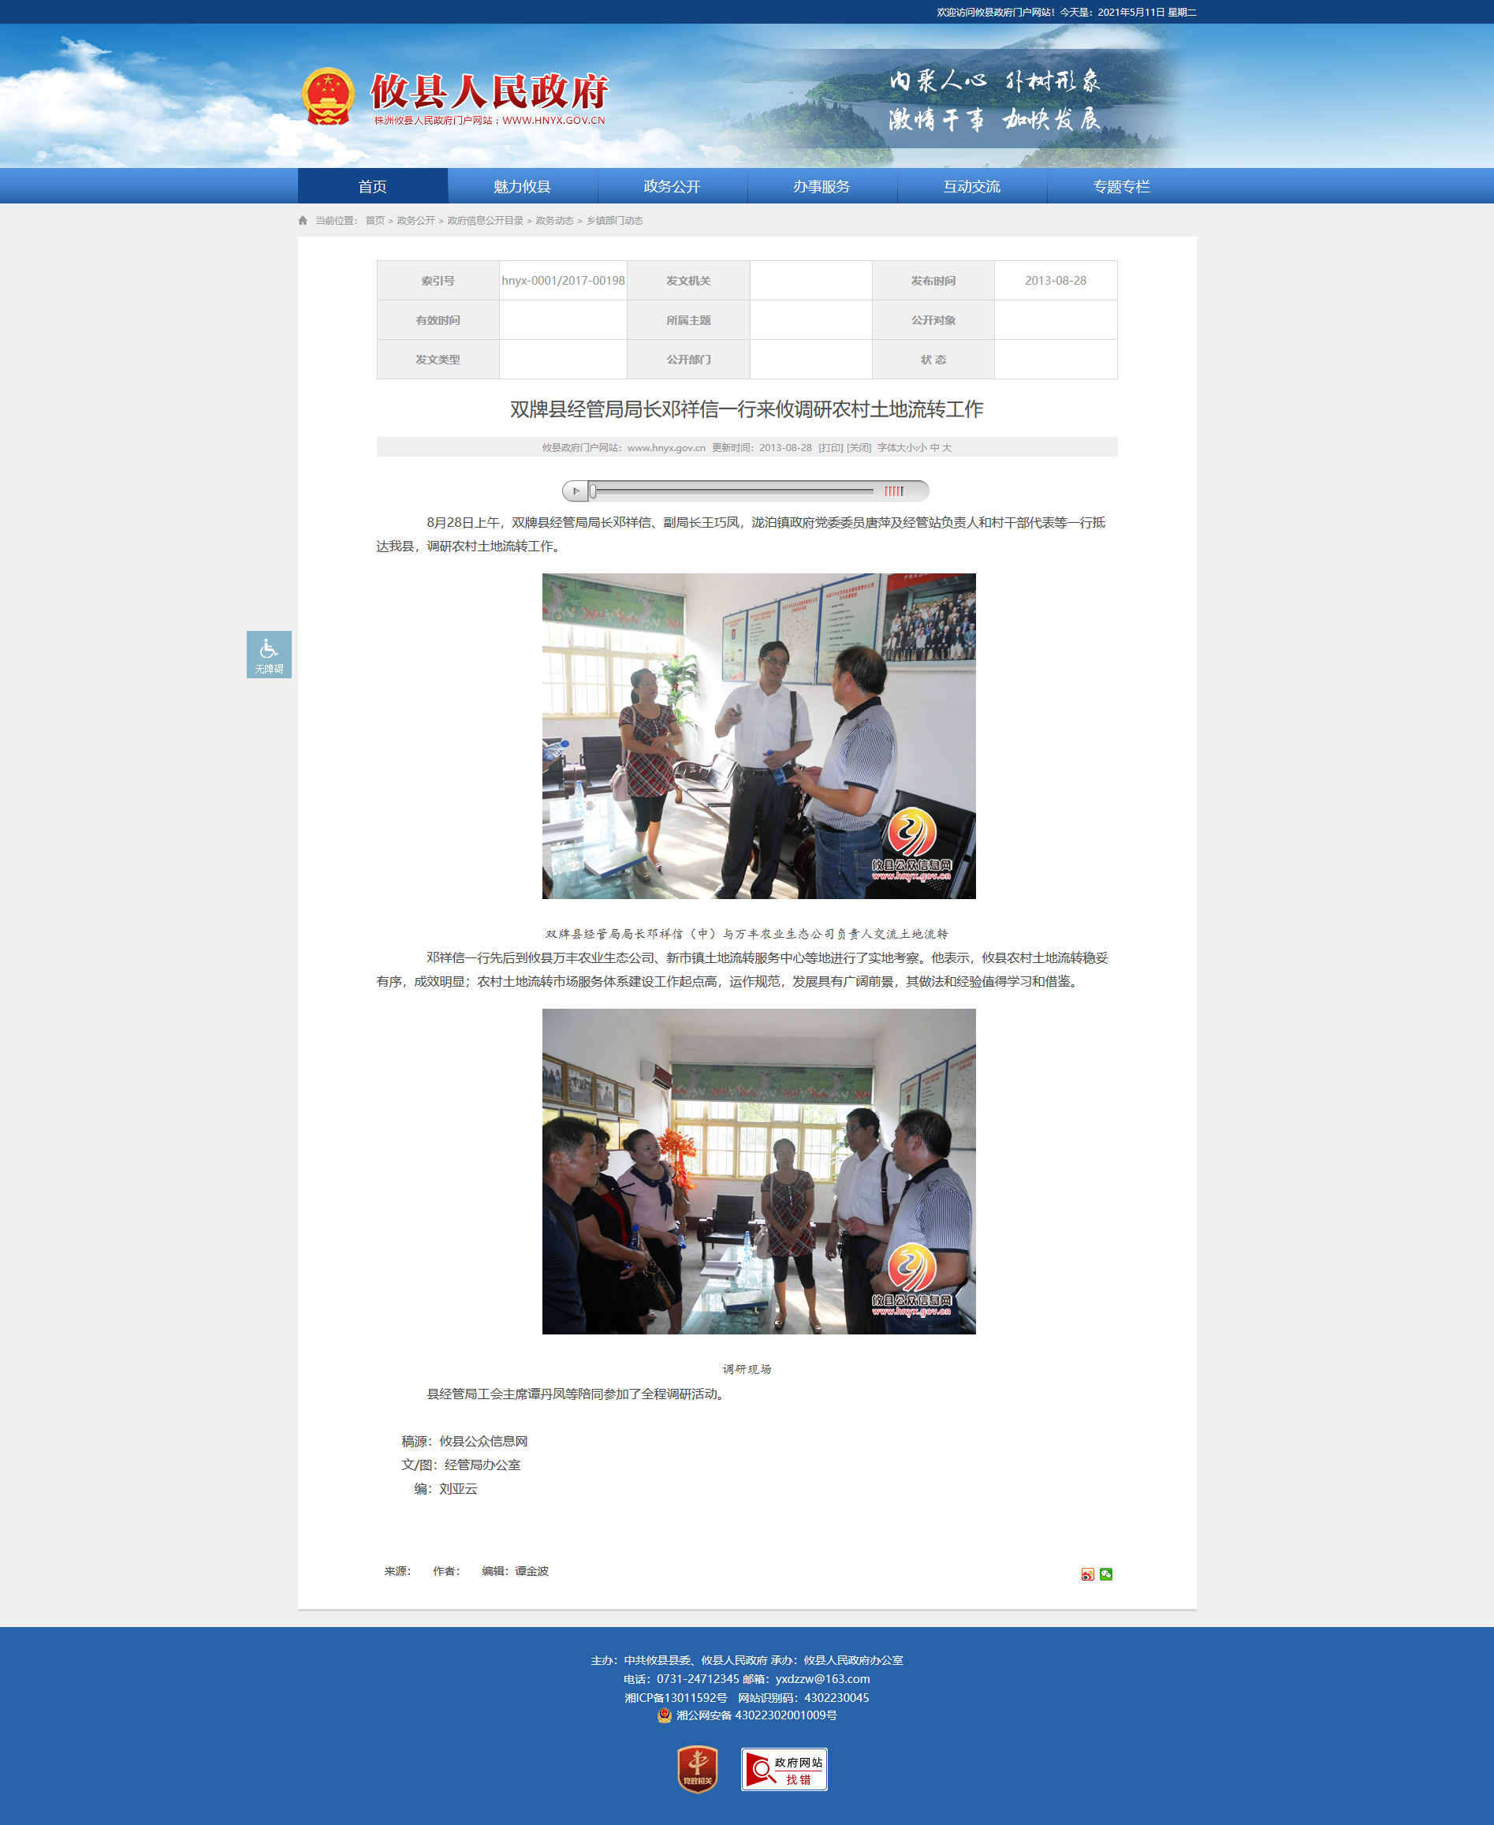Adjust the audio player volume bars

point(894,491)
